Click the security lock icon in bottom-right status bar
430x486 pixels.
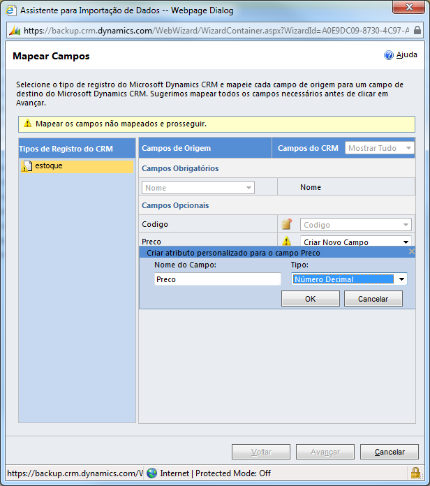coord(415,473)
